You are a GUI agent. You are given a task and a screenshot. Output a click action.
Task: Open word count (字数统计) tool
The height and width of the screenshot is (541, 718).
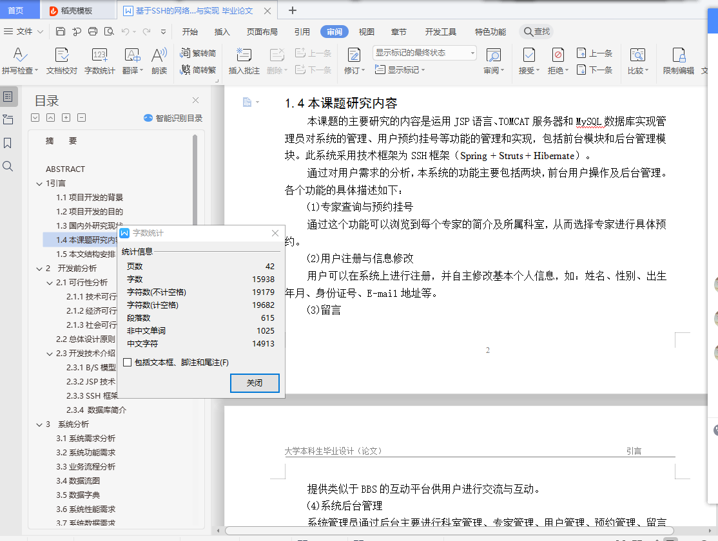[x=99, y=61]
